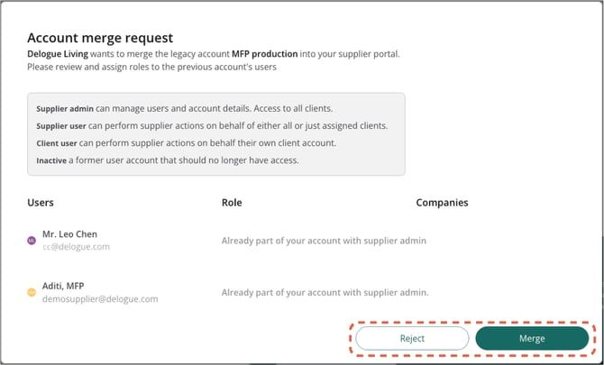604x365 pixels.
Task: Click the Role column header
Action: point(232,203)
